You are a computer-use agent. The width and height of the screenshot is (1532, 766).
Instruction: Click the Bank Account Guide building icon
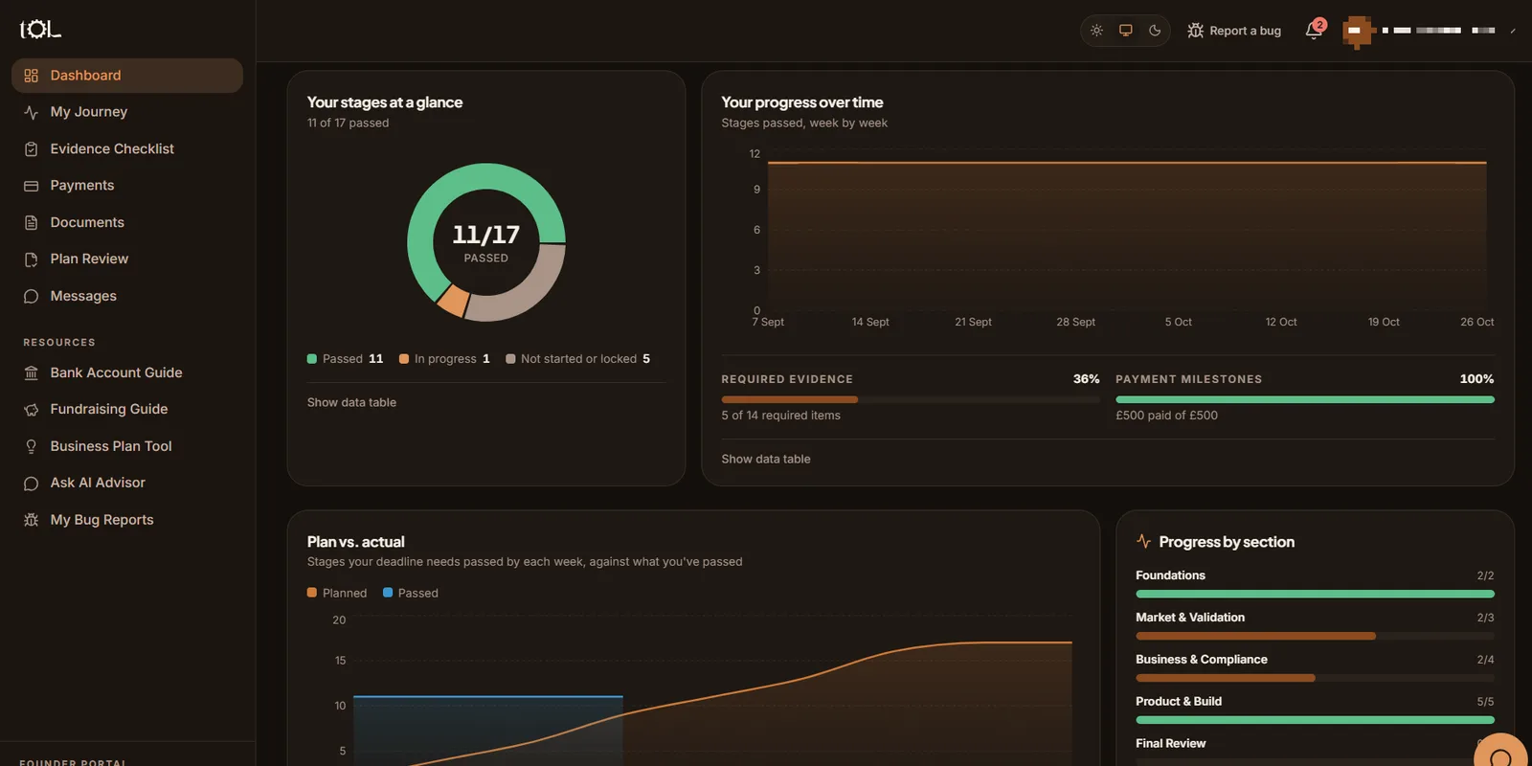(31, 372)
